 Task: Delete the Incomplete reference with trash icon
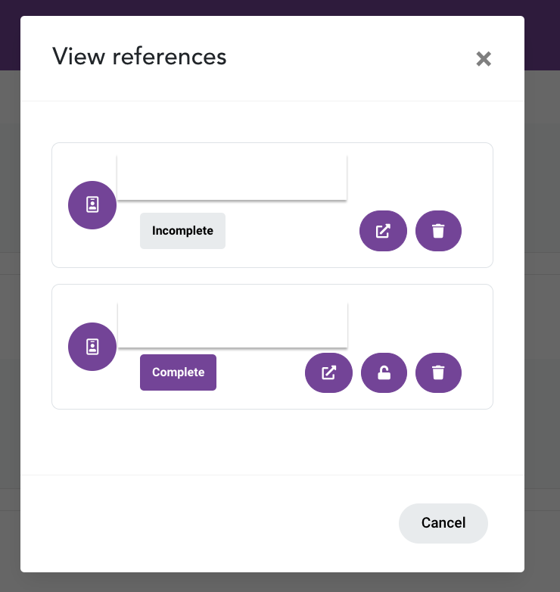coord(438,231)
